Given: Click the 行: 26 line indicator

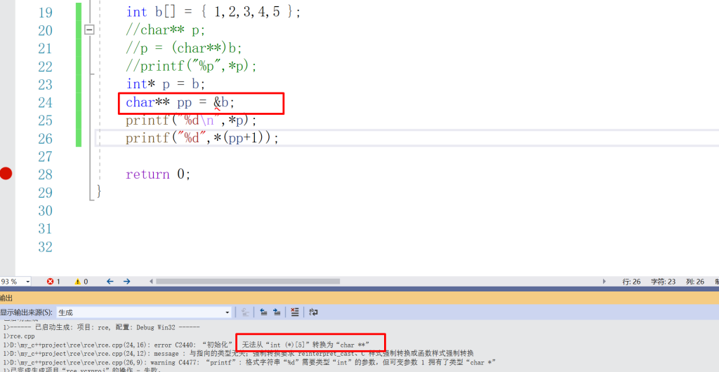Looking at the screenshot, I should (631, 282).
